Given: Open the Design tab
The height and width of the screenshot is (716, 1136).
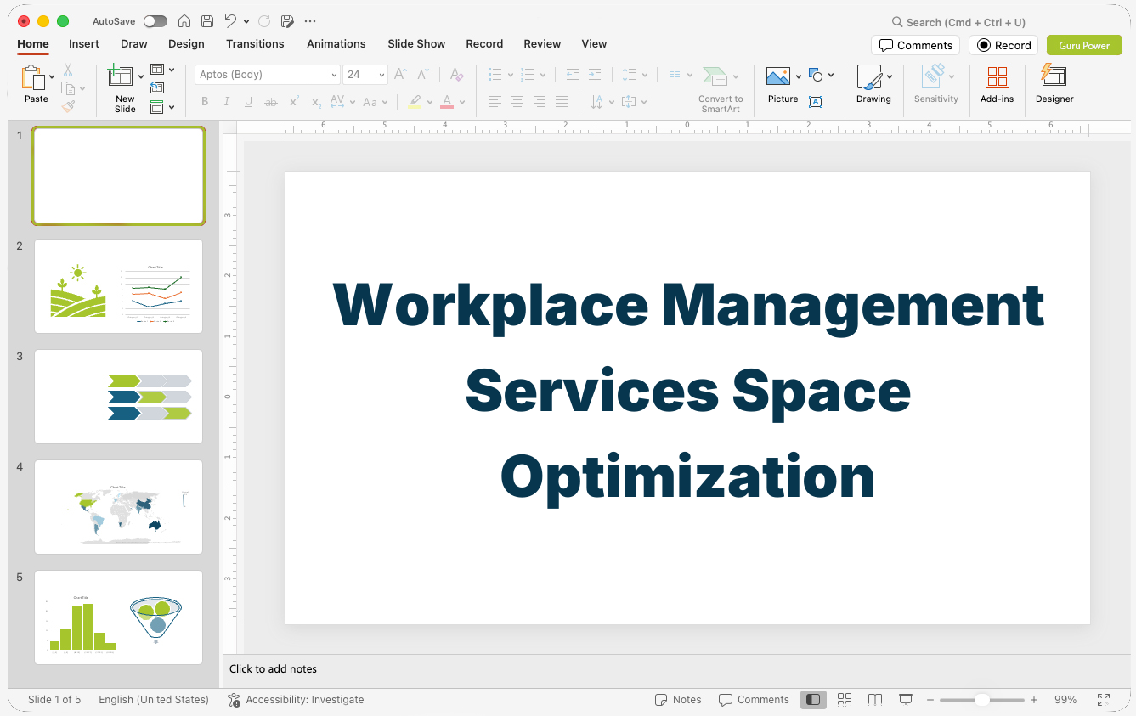Looking at the screenshot, I should [186, 44].
